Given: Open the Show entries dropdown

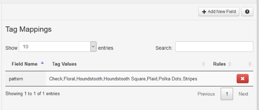Looking at the screenshot, I should click(x=58, y=46).
